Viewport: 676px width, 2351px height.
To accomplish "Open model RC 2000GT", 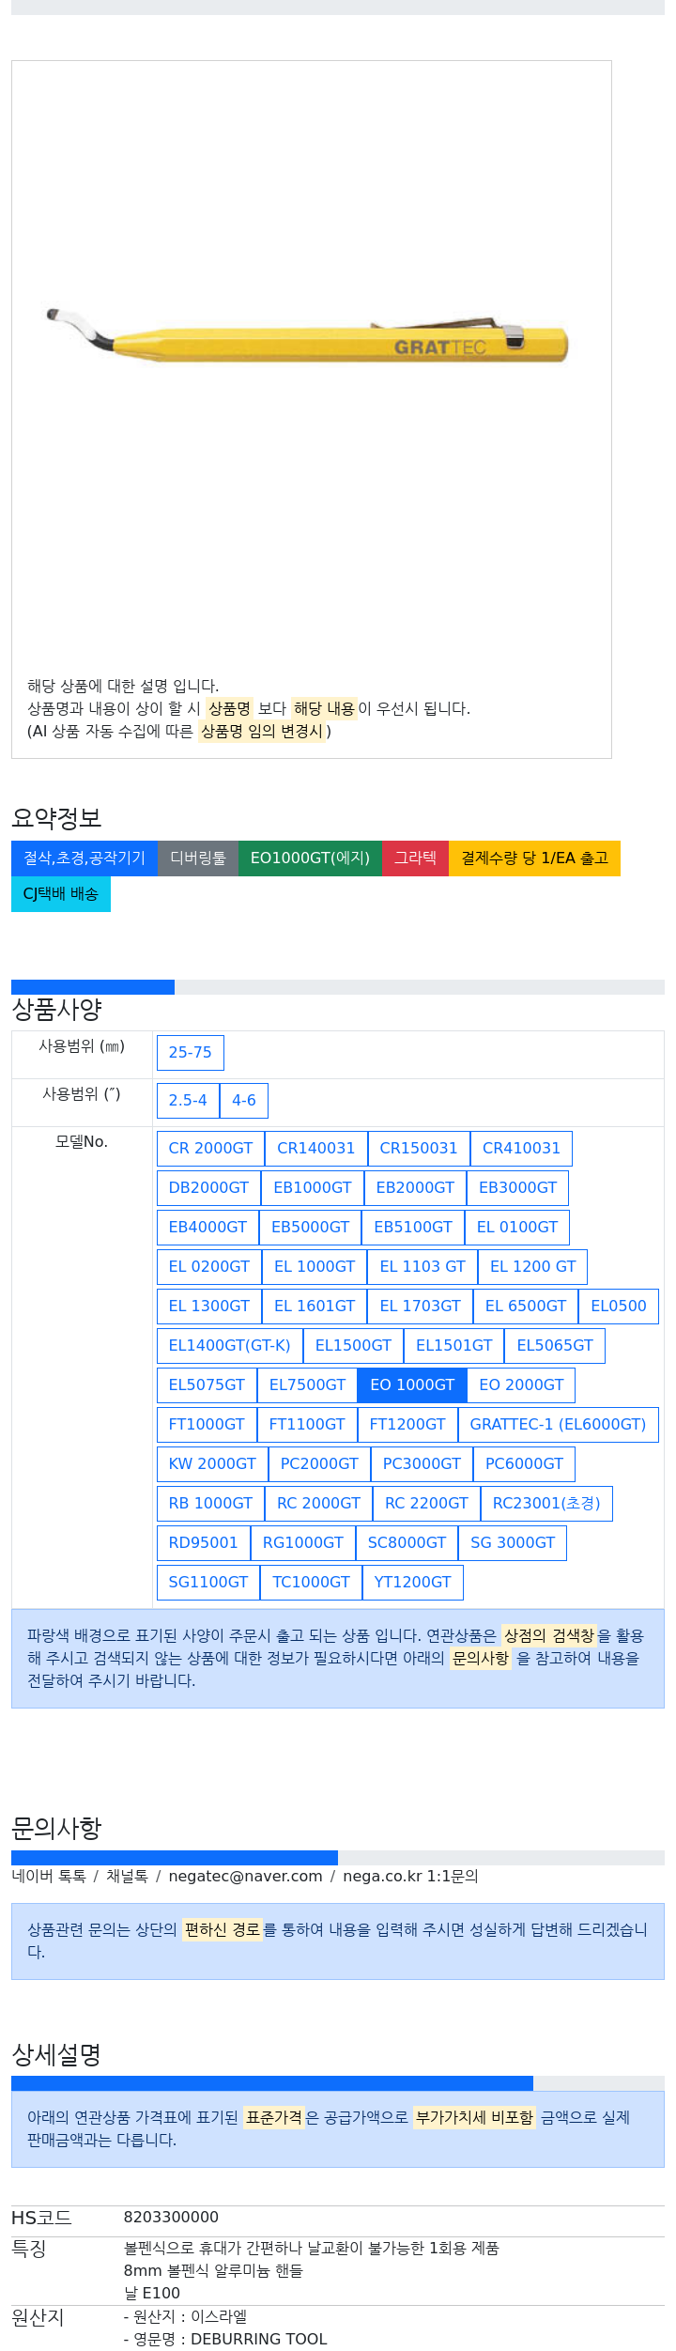I will pyautogui.click(x=318, y=1504).
